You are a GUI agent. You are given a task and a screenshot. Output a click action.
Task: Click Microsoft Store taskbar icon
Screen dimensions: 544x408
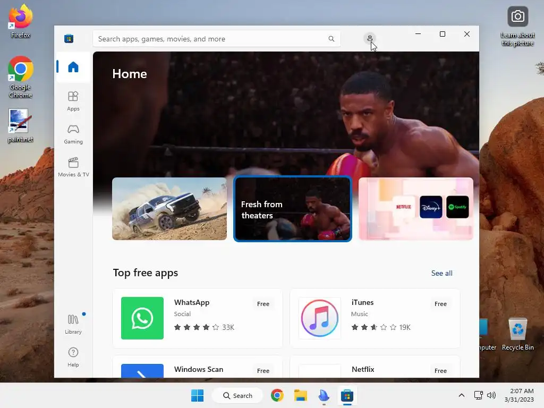[347, 395]
